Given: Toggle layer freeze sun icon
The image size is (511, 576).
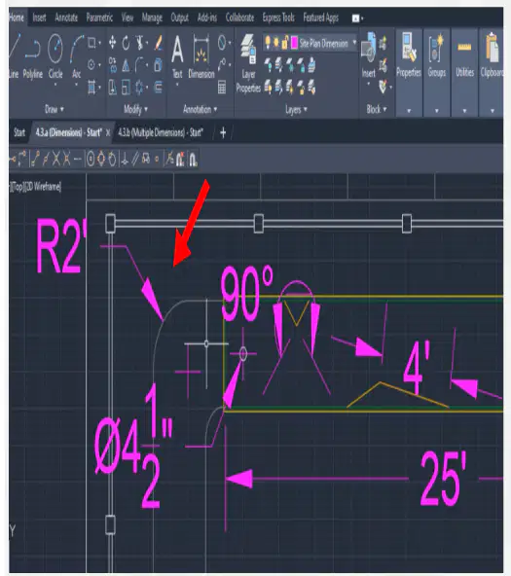Looking at the screenshot, I should (275, 43).
